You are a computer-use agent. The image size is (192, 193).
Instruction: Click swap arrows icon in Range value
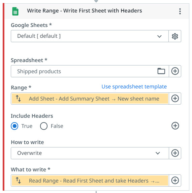point(18,98)
